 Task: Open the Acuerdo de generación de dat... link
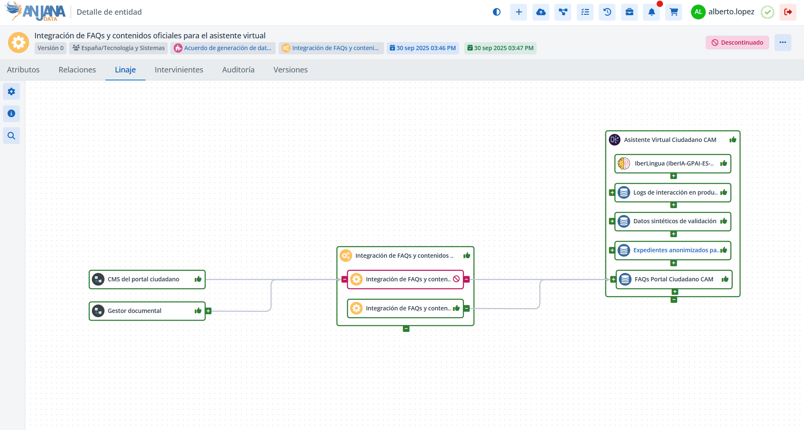coord(227,48)
